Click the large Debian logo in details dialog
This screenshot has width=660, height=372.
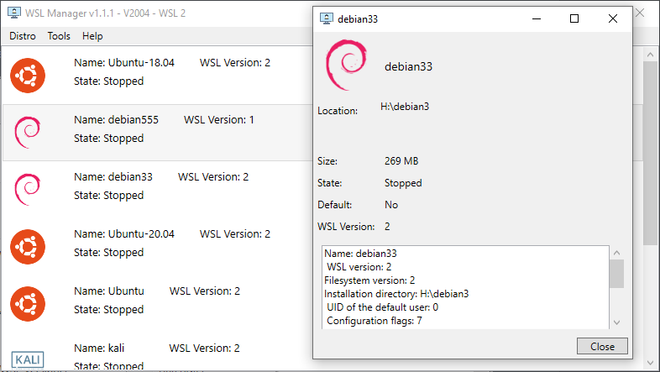[346, 65]
